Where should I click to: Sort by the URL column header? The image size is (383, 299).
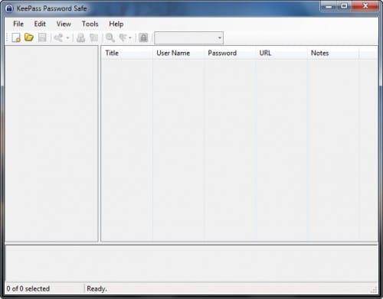pos(281,53)
